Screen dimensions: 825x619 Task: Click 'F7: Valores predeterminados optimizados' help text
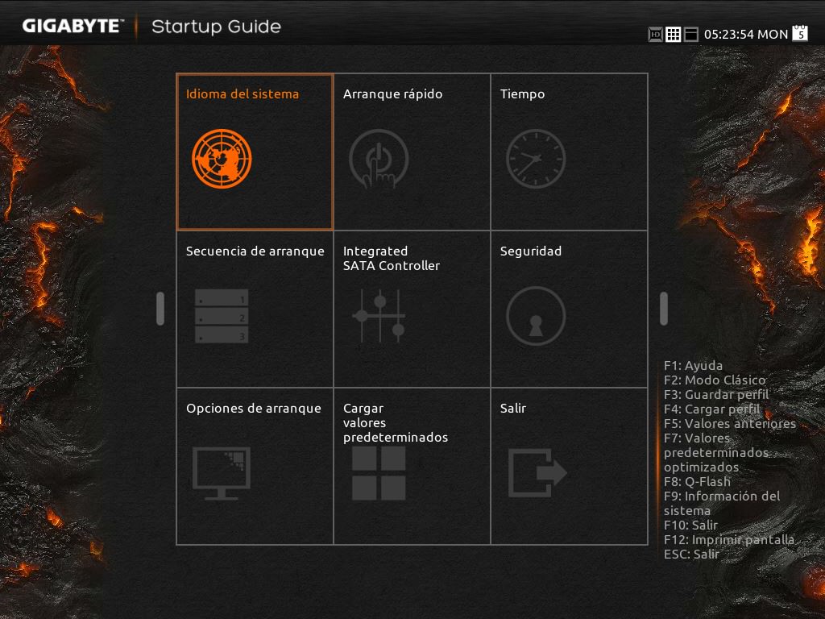point(716,453)
